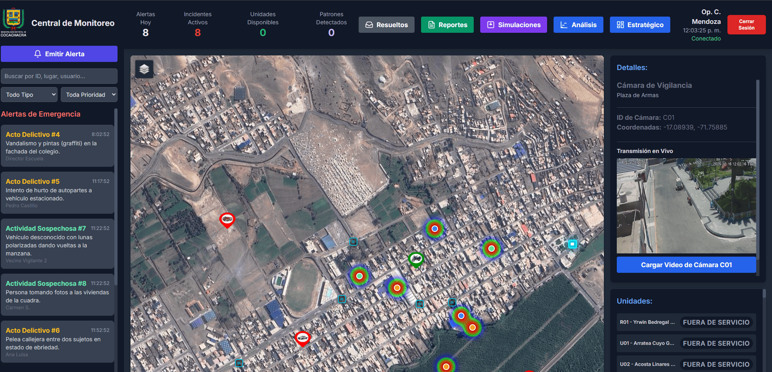Click the green motorcycle unit marker on map

[416, 259]
